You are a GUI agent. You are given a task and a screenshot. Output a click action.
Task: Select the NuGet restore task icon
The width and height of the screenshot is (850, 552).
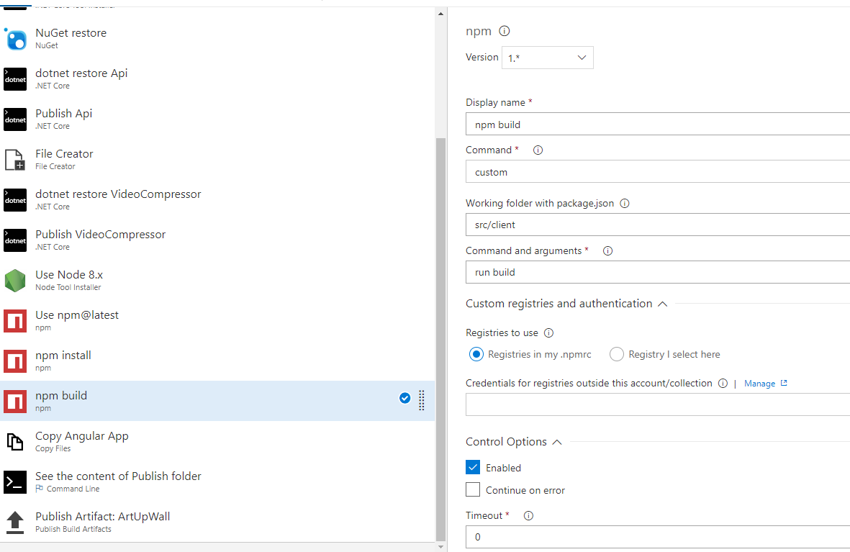pos(15,39)
